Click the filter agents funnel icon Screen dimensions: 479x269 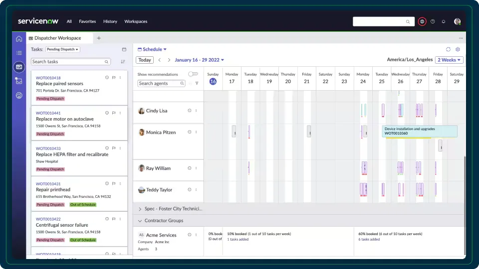[x=197, y=83]
